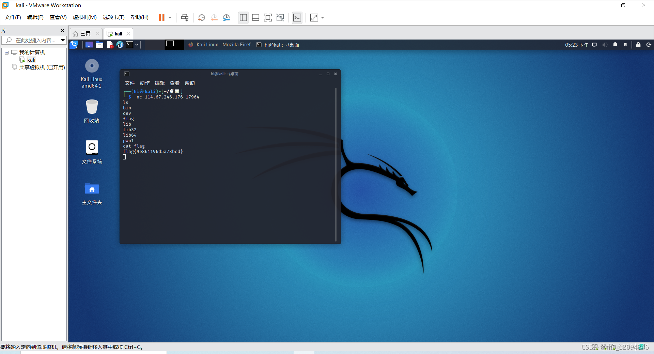Click the library search input field
This screenshot has width=654, height=354.
34,40
